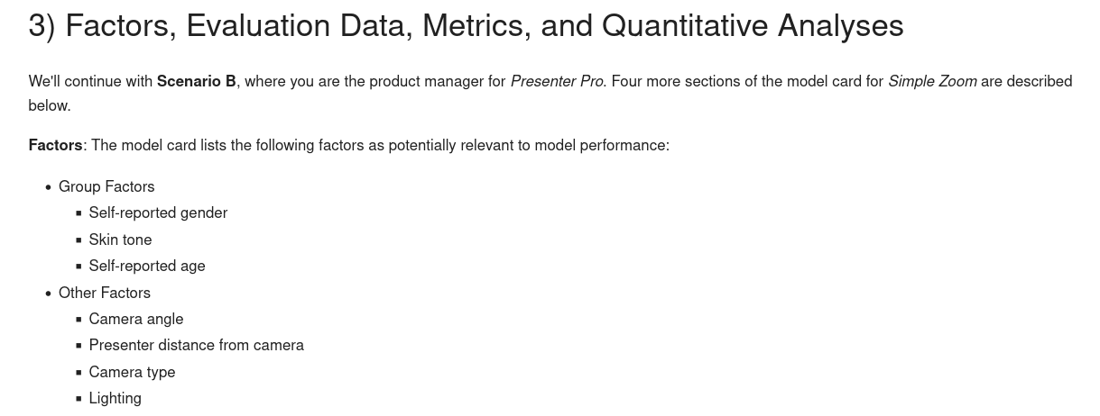Click the bullet before 'Other Factors'
The image size is (1100, 416).
[x=48, y=294]
